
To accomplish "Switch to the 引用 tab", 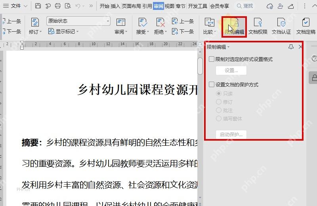I will tap(147, 6).
